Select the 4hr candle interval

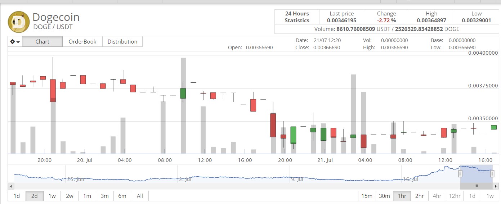pyautogui.click(x=437, y=196)
